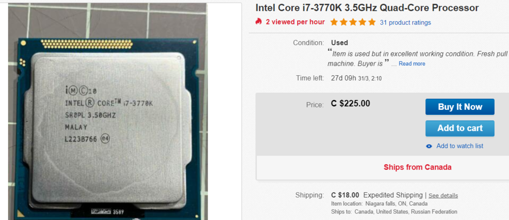Click the Buy It Now button
The width and height of the screenshot is (509, 220).
[x=460, y=107]
